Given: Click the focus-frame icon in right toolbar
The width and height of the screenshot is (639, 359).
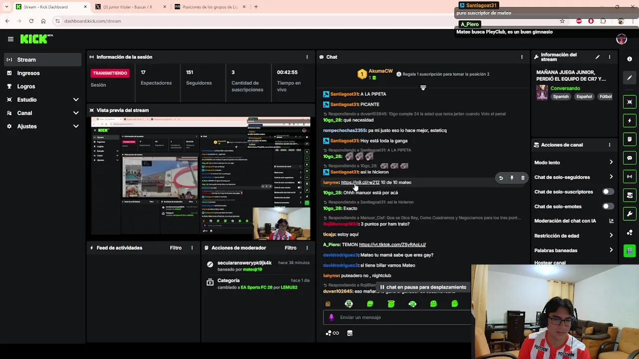Looking at the screenshot, I should (630, 102).
